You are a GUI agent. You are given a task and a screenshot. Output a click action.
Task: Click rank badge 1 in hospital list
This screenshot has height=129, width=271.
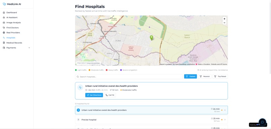(78, 110)
